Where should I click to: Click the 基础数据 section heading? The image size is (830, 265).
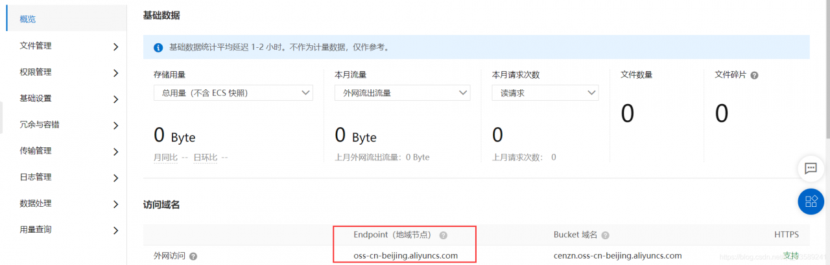pyautogui.click(x=161, y=16)
